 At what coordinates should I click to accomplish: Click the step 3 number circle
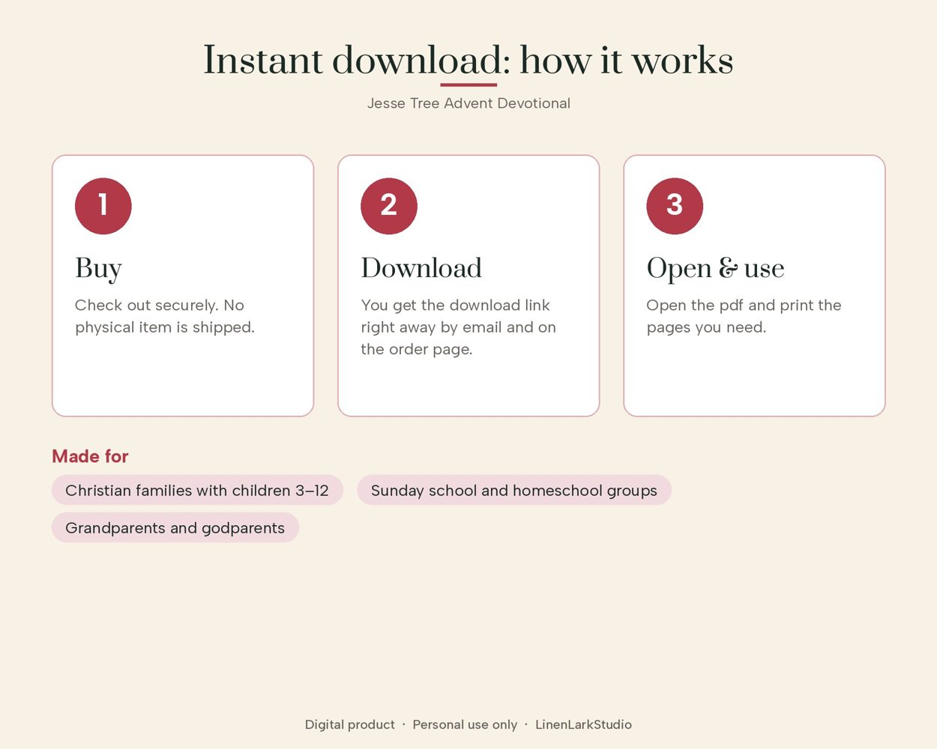[x=675, y=206]
